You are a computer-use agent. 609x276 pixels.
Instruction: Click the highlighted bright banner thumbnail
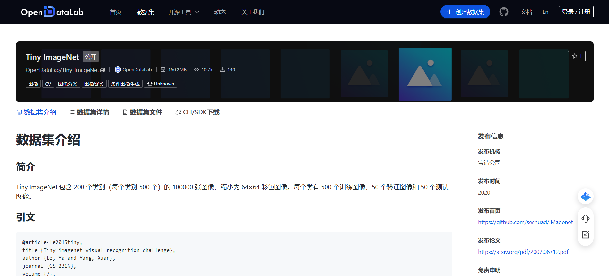(x=425, y=74)
